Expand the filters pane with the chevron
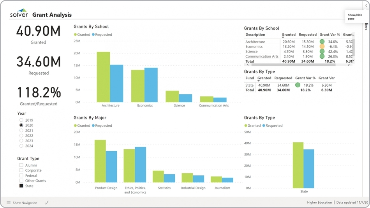 click(366, 6)
